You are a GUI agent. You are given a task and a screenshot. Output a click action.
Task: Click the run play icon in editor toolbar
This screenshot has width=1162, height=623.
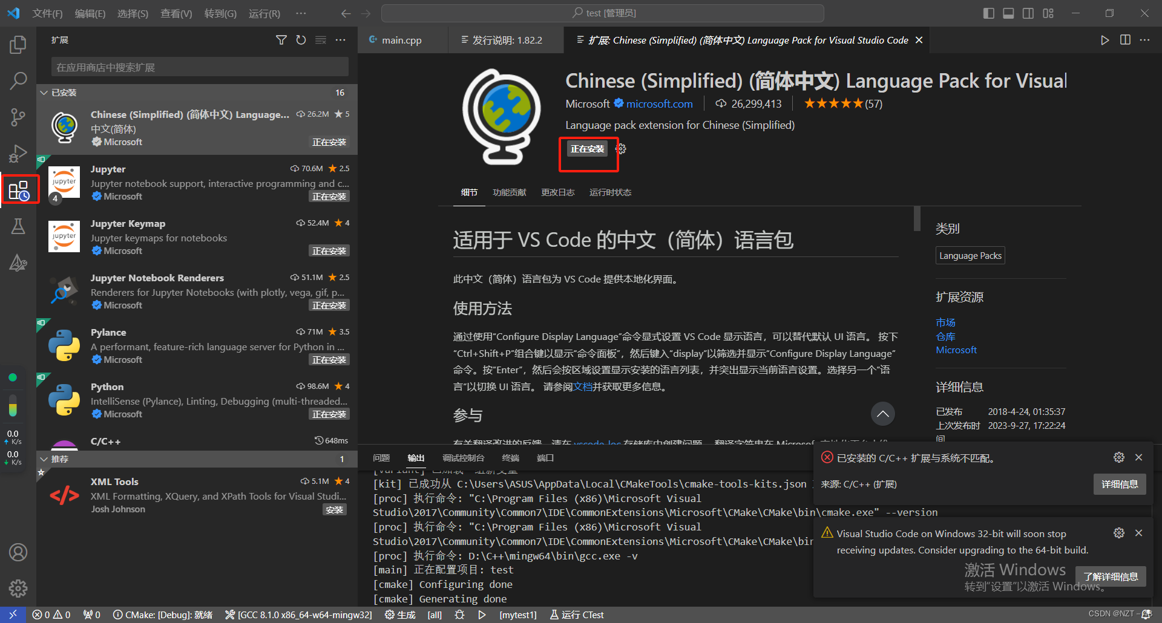coord(1105,40)
